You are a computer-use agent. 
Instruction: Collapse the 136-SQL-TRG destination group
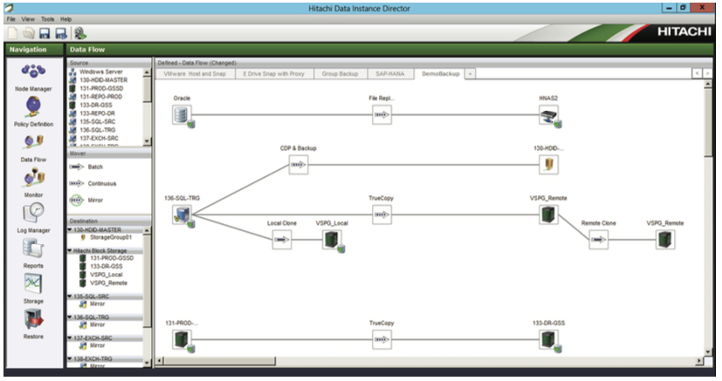(70, 317)
